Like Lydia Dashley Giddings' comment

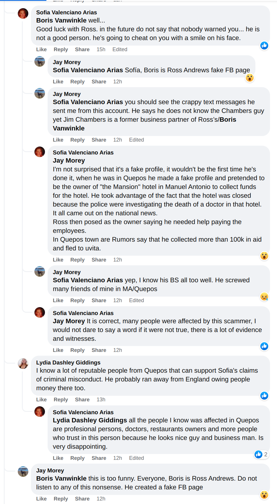(41, 400)
